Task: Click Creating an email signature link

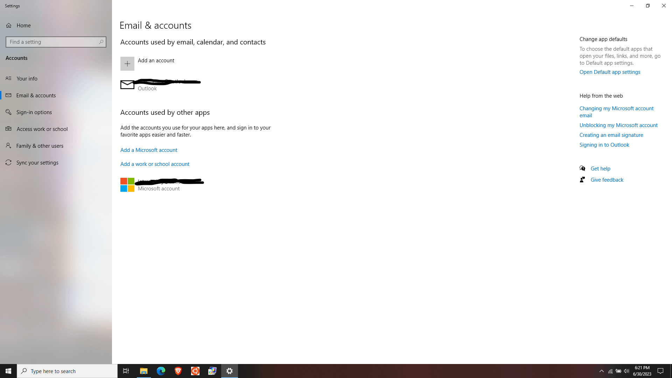Action: 611,134
